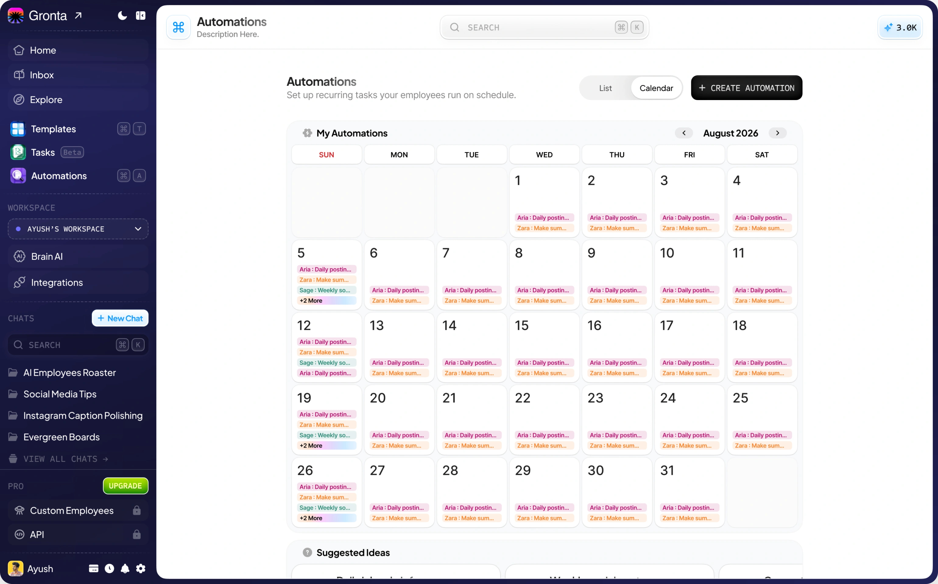Select August 22 calendar cell
Image resolution: width=938 pixels, height=584 pixels.
point(545,420)
